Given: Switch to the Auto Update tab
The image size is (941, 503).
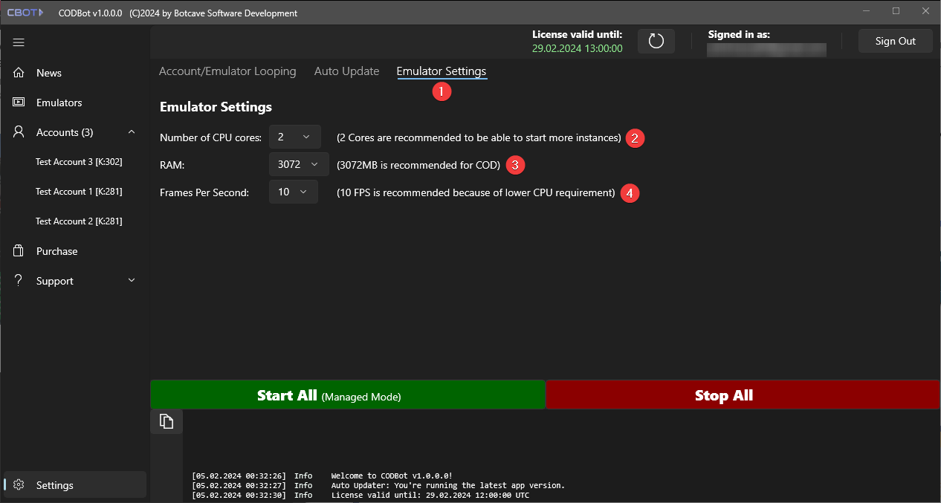Looking at the screenshot, I should pyautogui.click(x=346, y=71).
